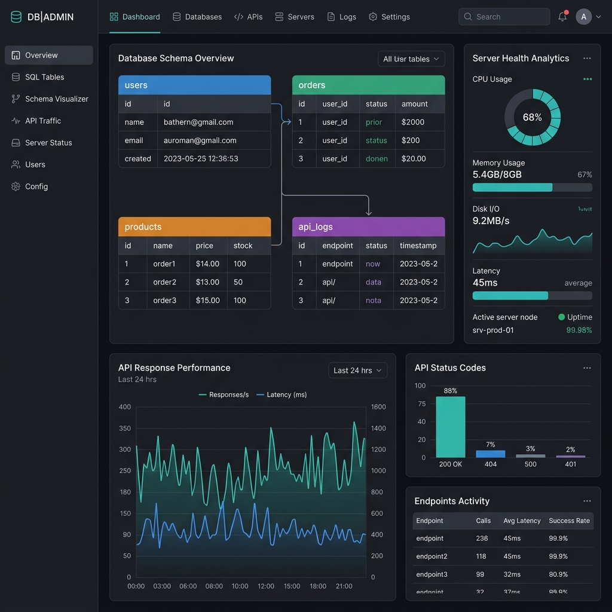Click the green Uptime status dot
This screenshot has width=612, height=612.
click(x=562, y=317)
